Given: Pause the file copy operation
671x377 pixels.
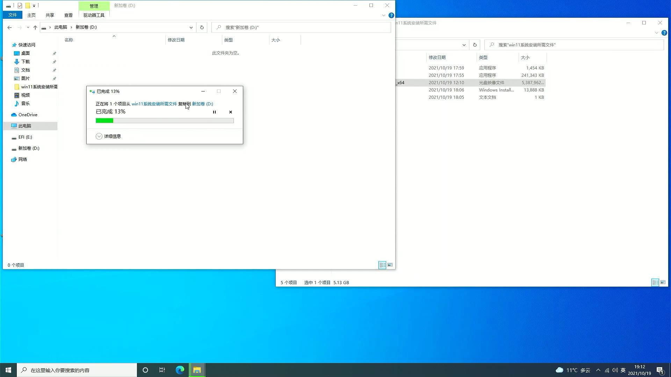Looking at the screenshot, I should (214, 112).
